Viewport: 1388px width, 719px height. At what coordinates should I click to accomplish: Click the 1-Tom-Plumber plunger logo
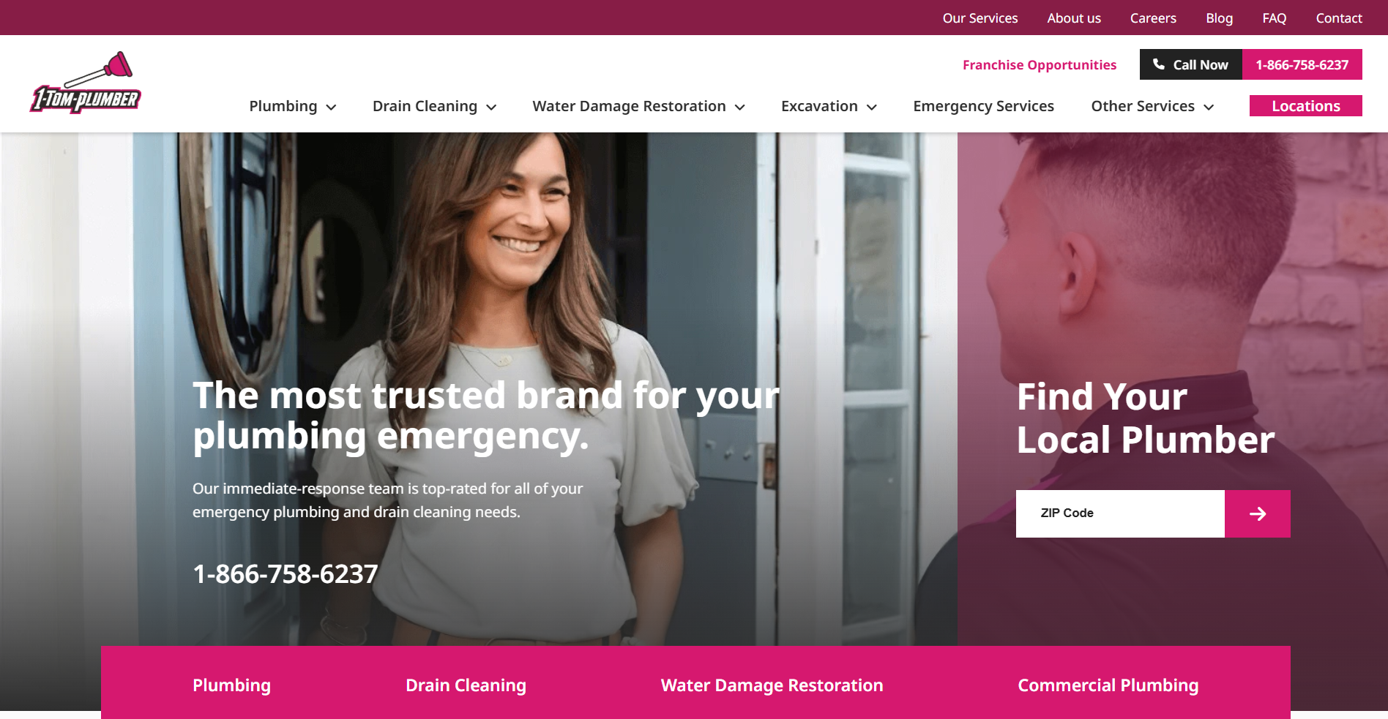(85, 82)
